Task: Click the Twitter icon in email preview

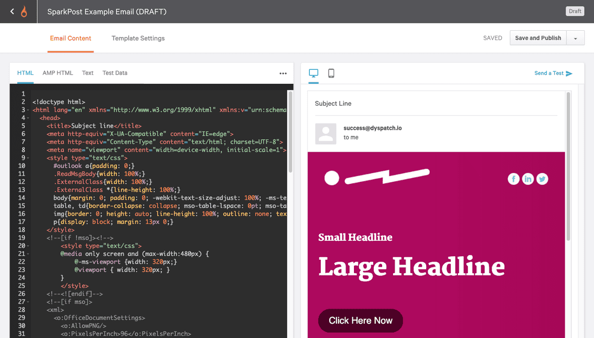Action: click(543, 179)
